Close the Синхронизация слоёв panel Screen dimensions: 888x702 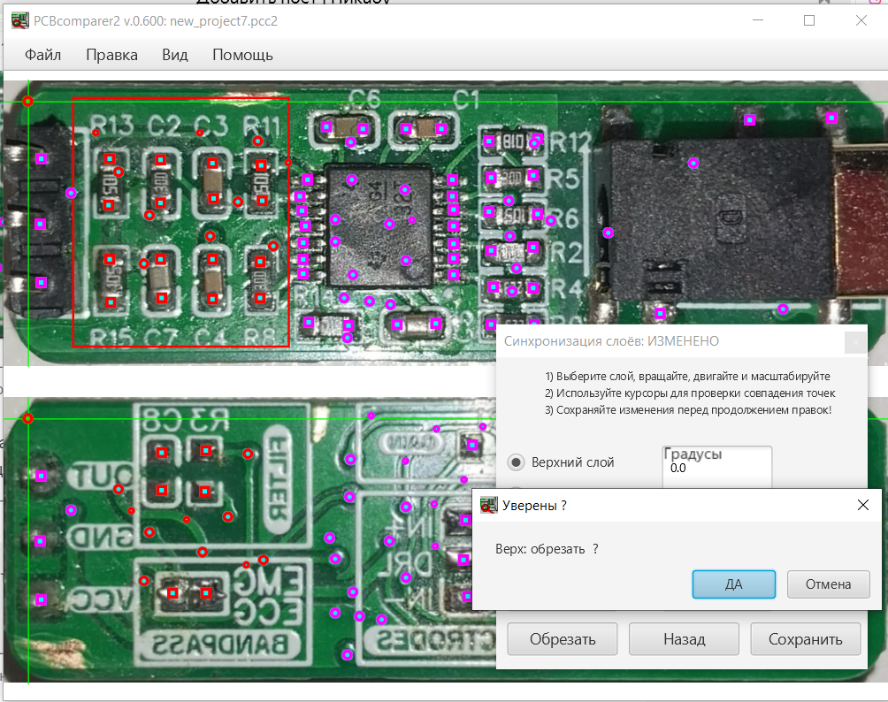tap(855, 342)
